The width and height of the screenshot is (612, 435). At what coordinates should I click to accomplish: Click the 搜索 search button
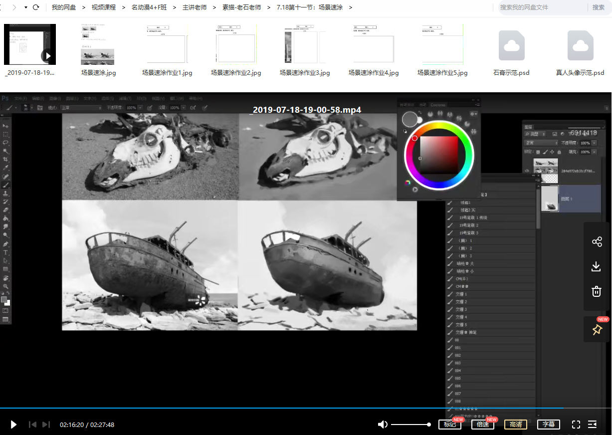pos(599,7)
